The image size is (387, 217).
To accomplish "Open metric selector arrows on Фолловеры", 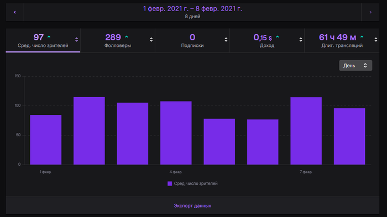I will tap(151, 39).
